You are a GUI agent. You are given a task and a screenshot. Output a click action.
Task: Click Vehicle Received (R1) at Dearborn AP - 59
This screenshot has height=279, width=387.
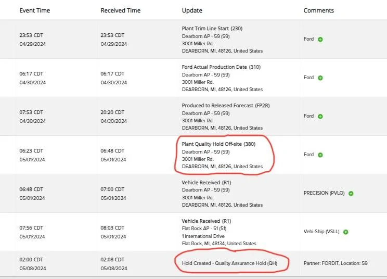pos(206,183)
